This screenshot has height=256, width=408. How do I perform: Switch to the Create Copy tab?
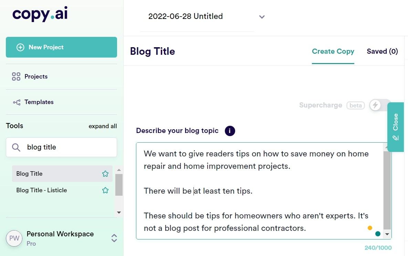click(333, 51)
